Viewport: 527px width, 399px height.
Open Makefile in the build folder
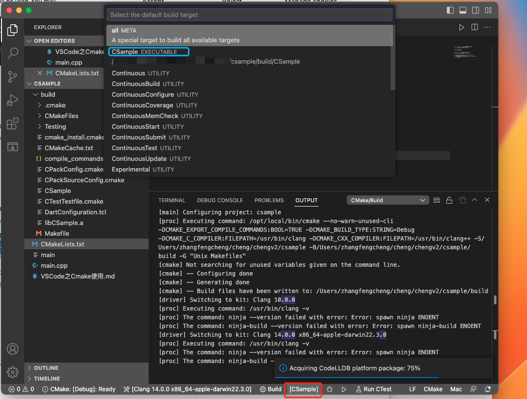point(57,233)
